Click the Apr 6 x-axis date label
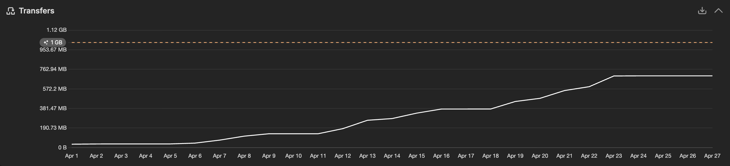 point(195,156)
